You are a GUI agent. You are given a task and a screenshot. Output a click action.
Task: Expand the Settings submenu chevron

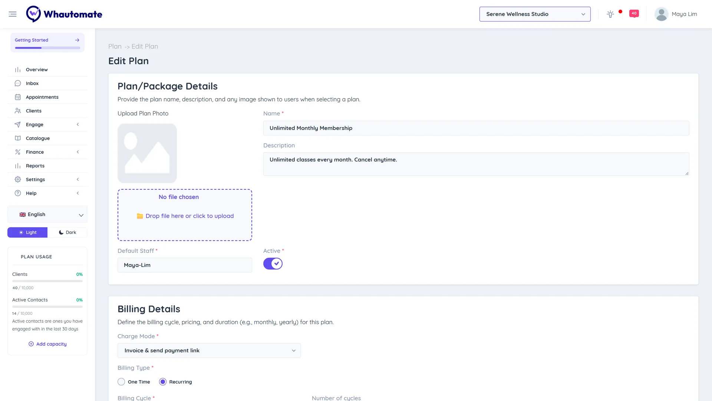click(78, 179)
